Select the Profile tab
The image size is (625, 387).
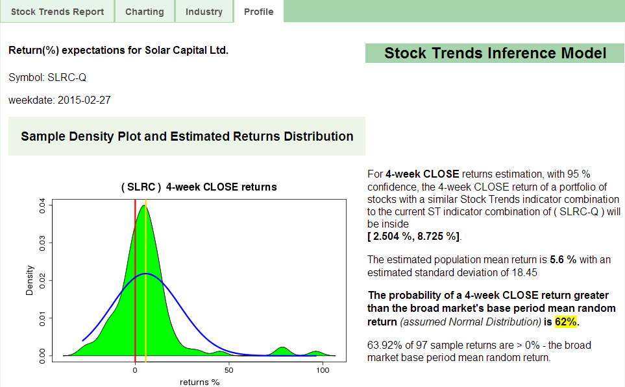click(x=259, y=12)
